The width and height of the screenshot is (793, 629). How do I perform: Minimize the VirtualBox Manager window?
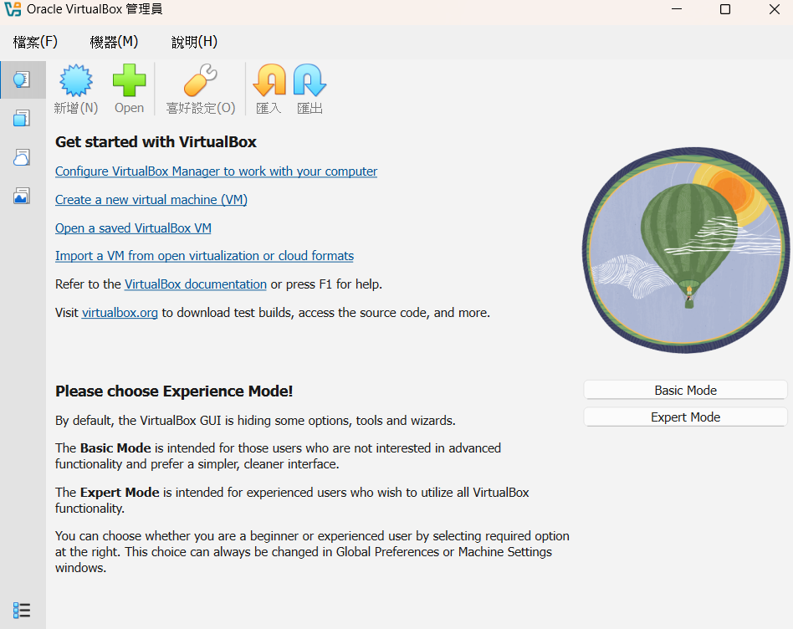tap(677, 9)
